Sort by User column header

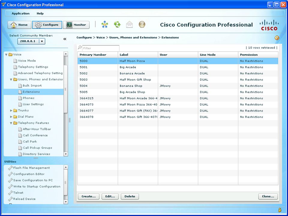(x=178, y=55)
